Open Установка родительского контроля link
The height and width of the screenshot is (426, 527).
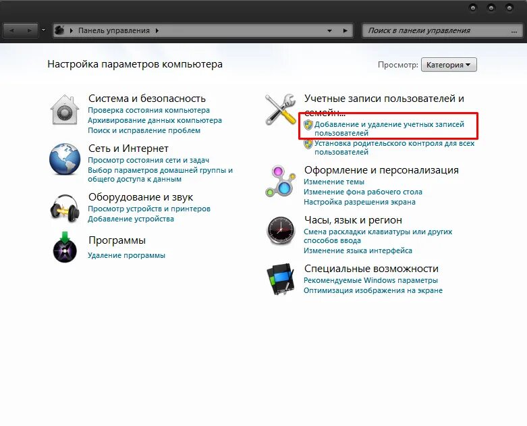point(394,148)
